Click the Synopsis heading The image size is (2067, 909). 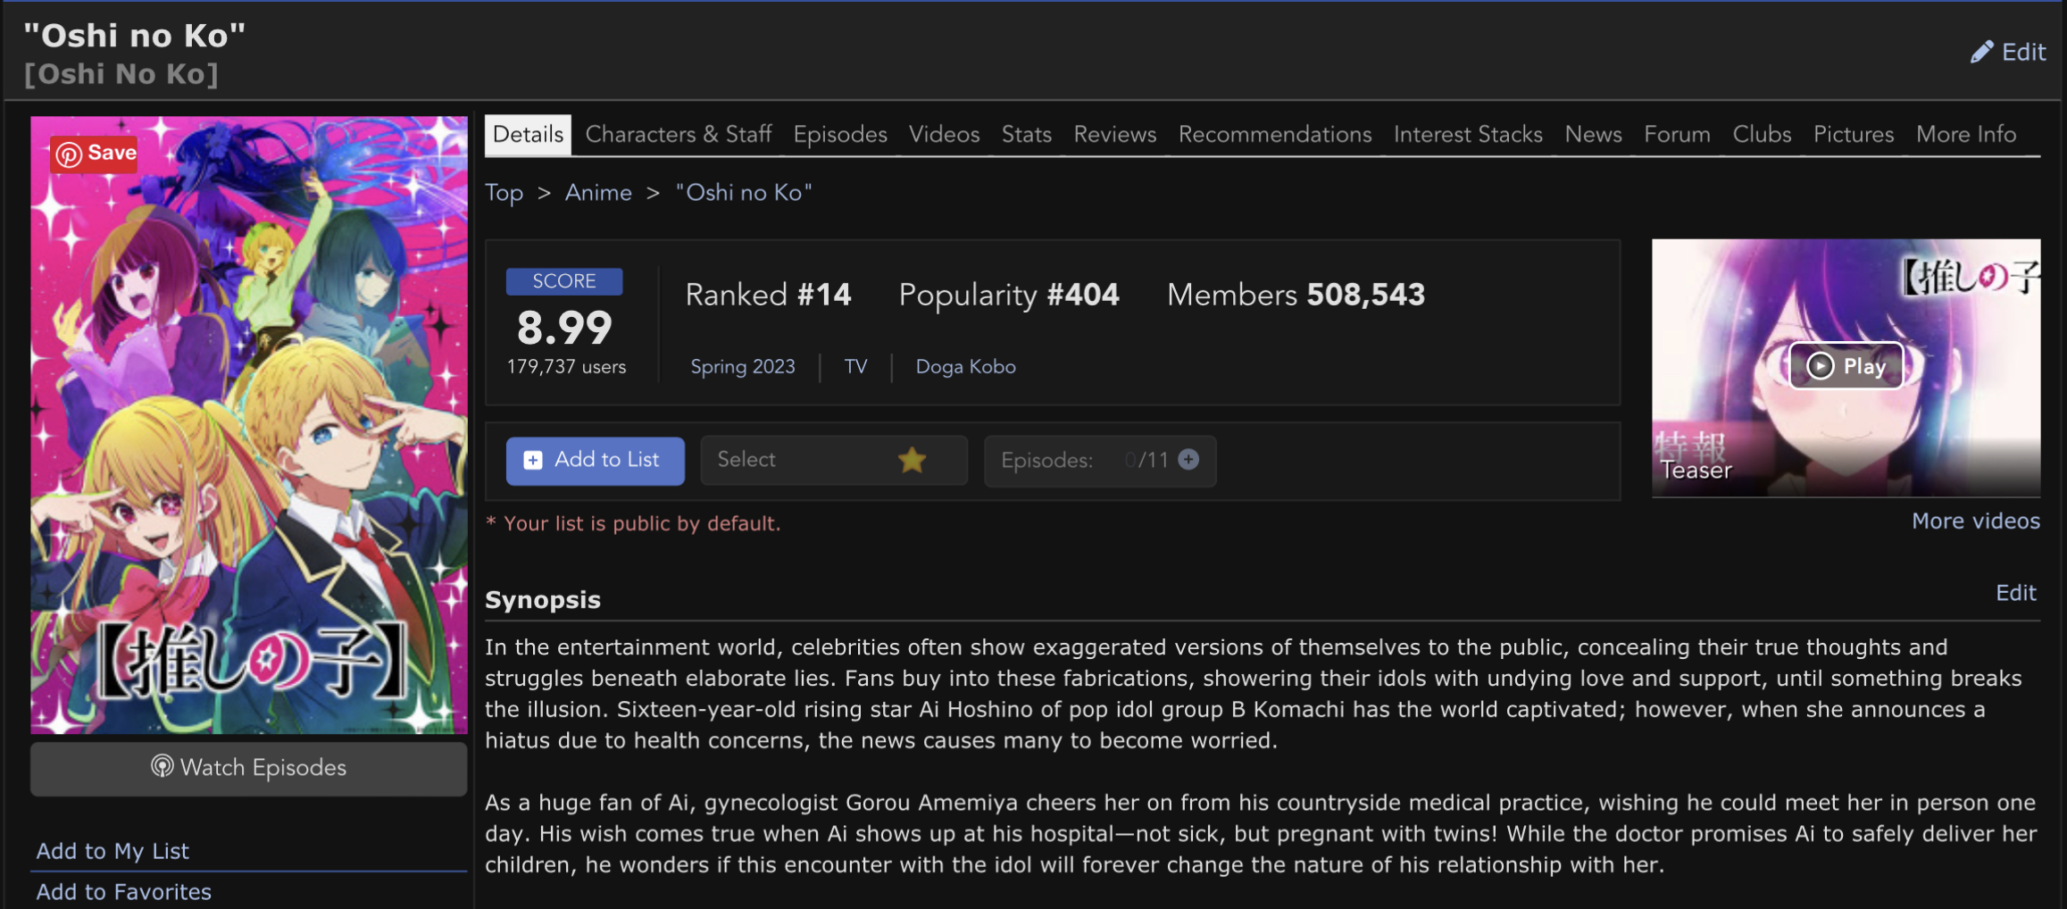click(542, 600)
